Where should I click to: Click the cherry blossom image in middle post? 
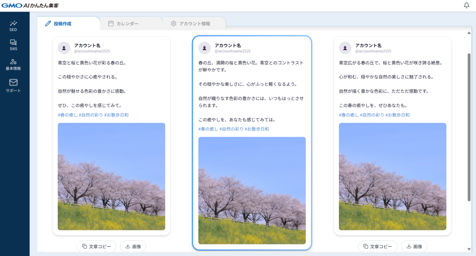252,190
